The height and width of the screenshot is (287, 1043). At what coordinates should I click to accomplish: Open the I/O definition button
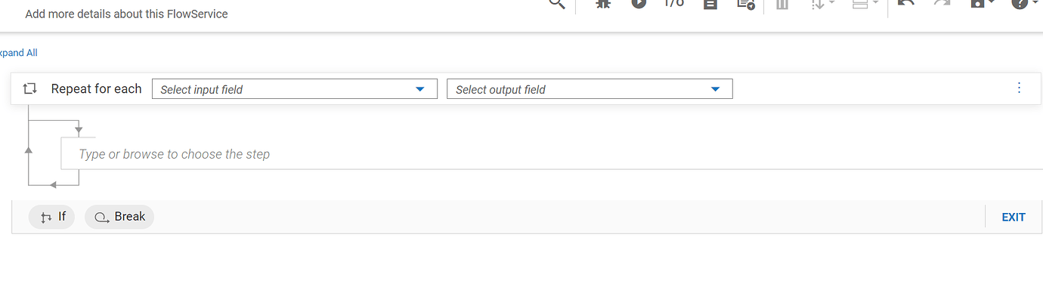click(673, 4)
